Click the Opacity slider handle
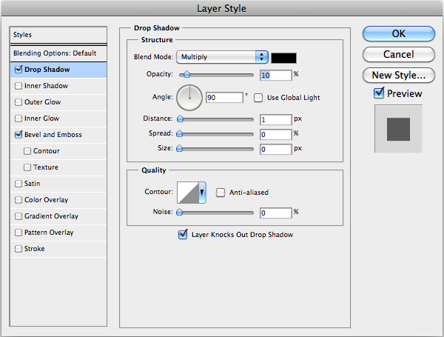This screenshot has width=444, height=337. click(186, 75)
